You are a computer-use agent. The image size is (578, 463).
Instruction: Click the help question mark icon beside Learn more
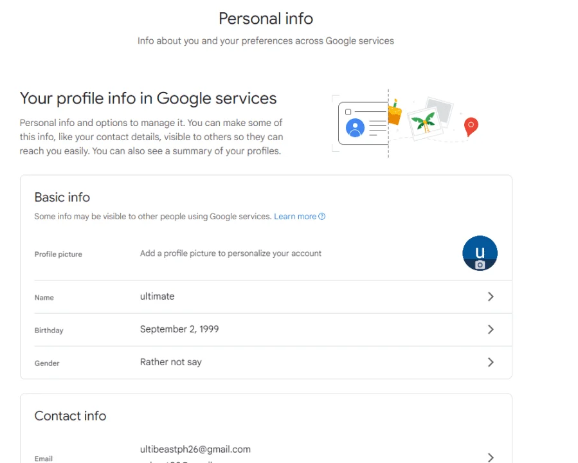tap(322, 216)
